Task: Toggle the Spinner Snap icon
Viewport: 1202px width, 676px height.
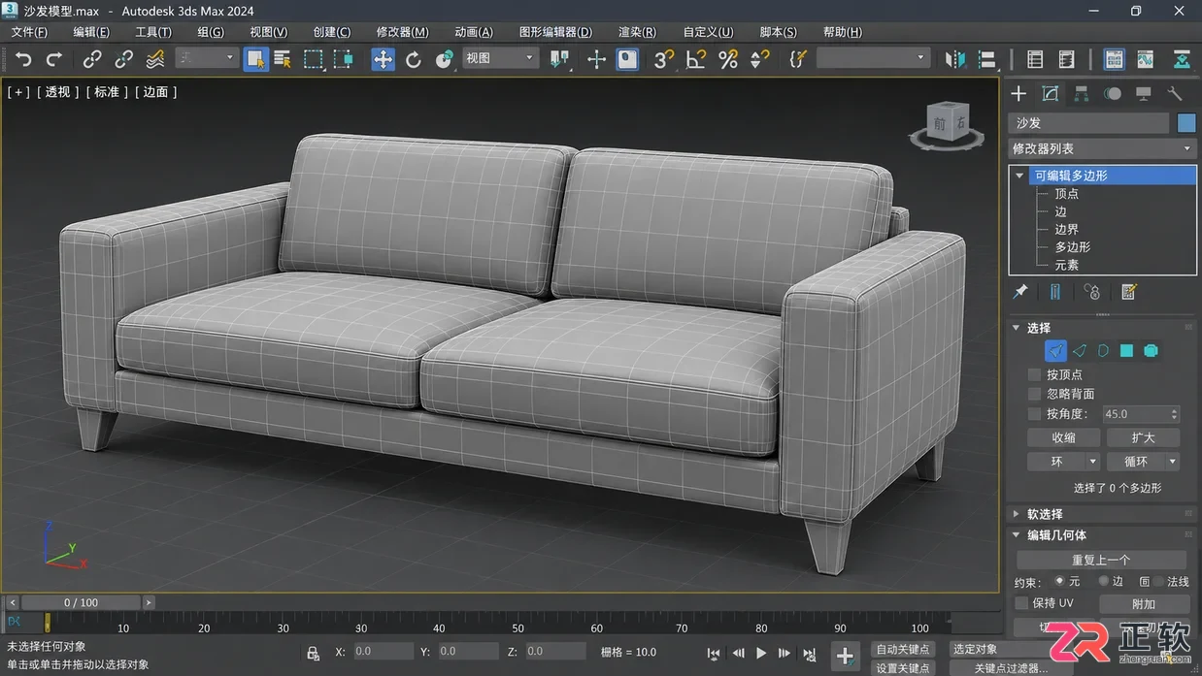Action: pos(760,59)
